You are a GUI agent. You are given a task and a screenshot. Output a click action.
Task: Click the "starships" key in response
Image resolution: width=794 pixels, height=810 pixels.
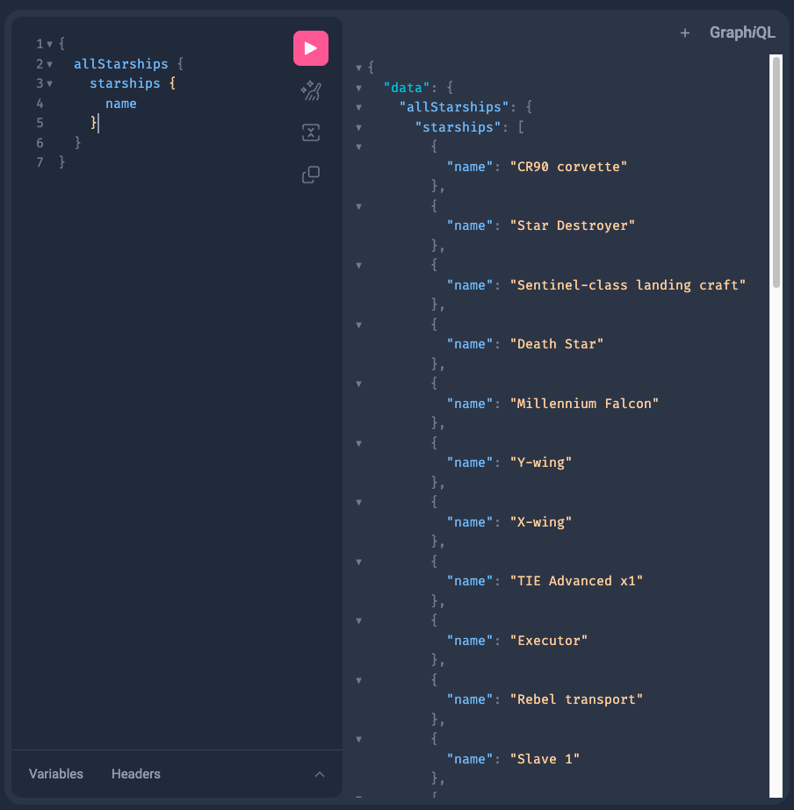[x=458, y=127]
